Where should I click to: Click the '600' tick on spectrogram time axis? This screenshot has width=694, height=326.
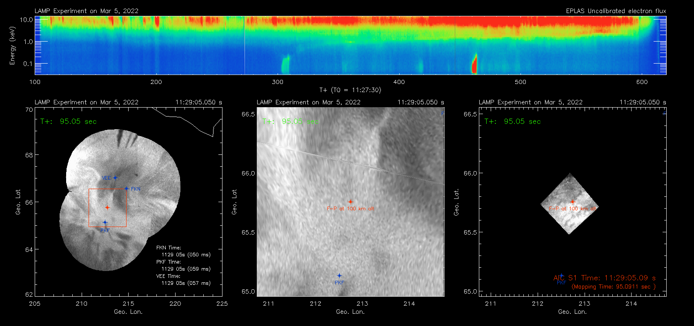(642, 82)
